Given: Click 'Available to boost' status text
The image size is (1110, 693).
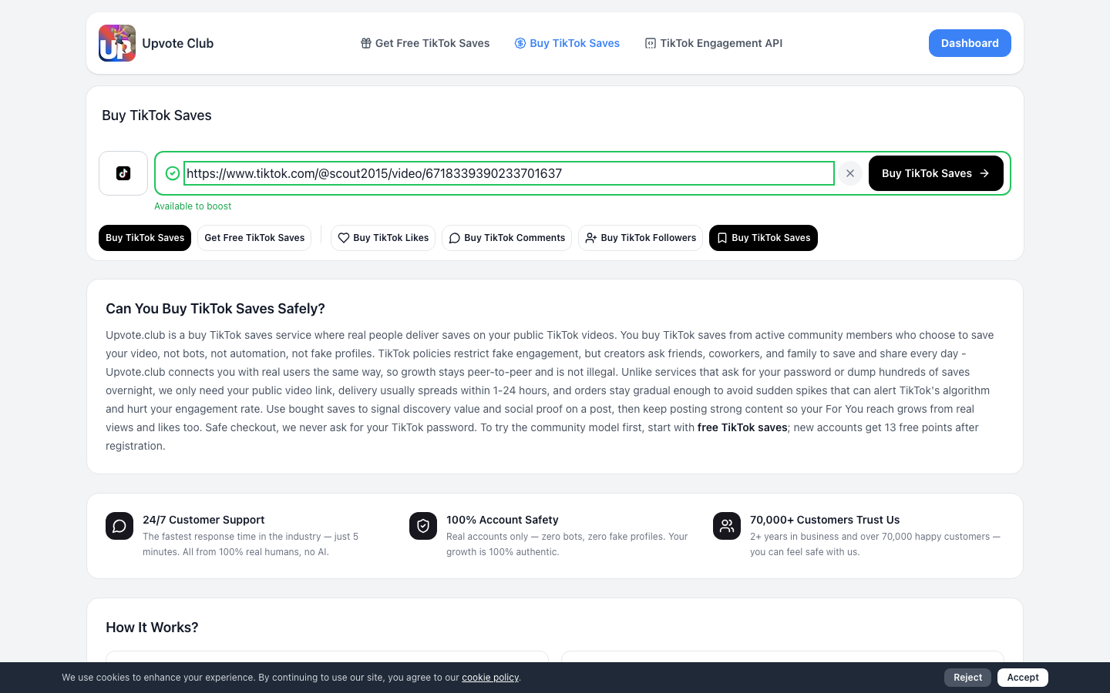Looking at the screenshot, I should [x=193, y=206].
